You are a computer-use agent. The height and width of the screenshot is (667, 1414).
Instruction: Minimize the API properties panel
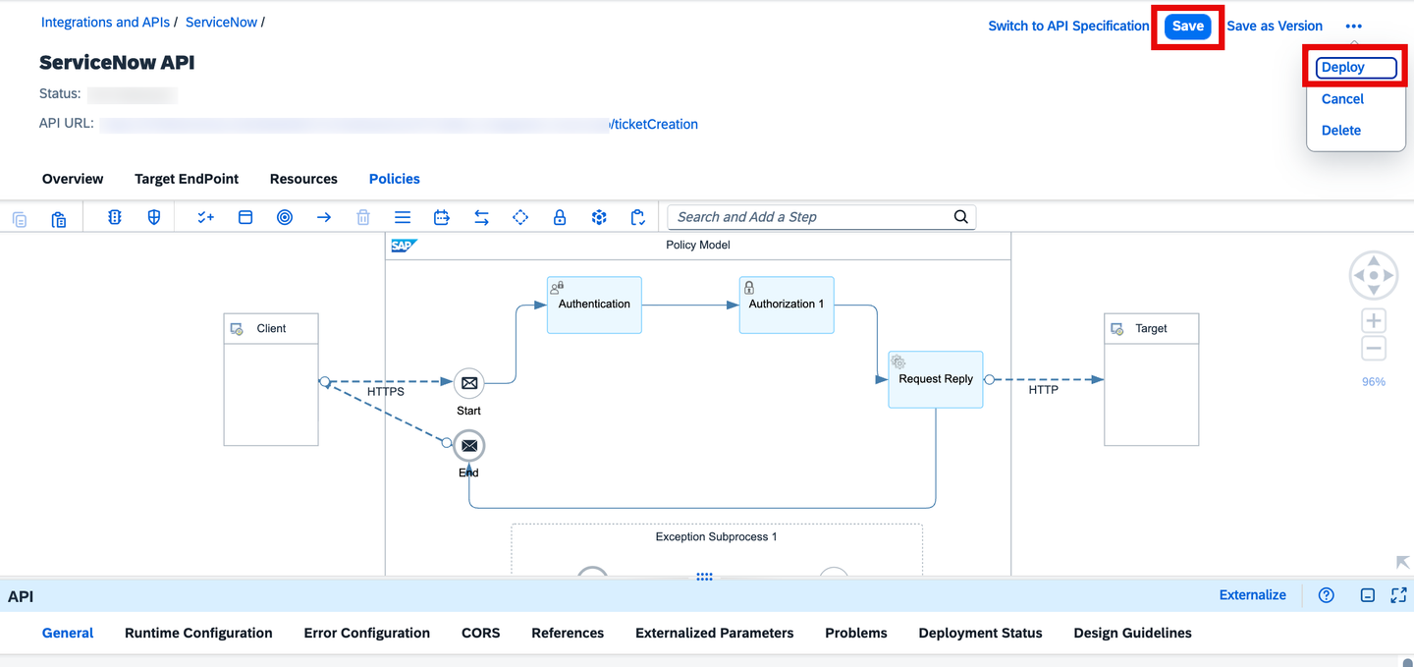pos(1367,595)
